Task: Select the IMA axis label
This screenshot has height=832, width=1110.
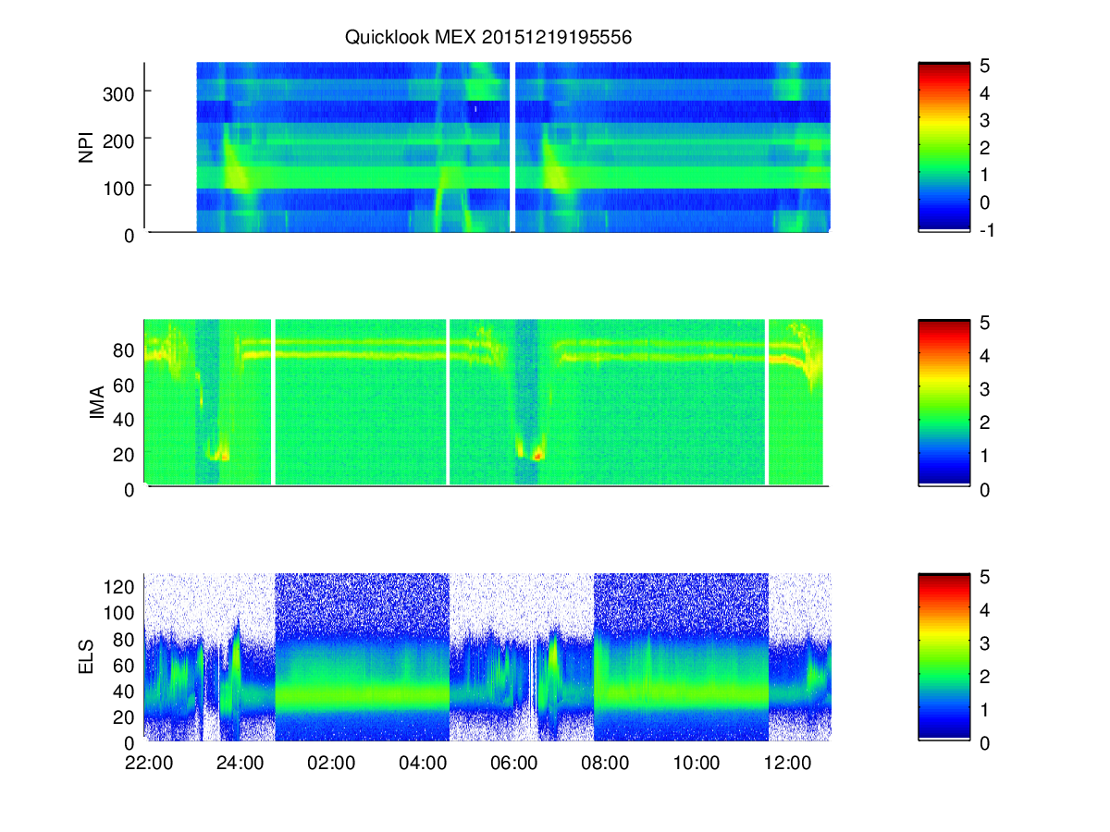Action: (96, 402)
